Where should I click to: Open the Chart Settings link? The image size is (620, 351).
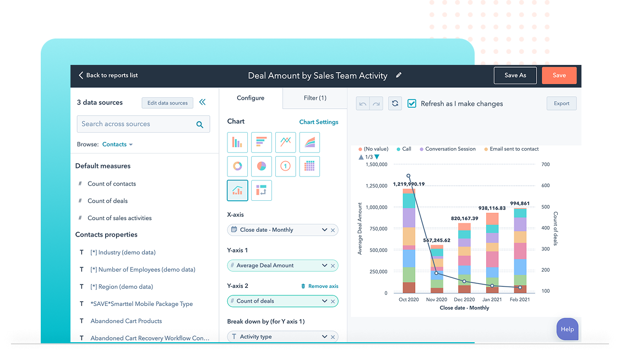[x=319, y=122]
